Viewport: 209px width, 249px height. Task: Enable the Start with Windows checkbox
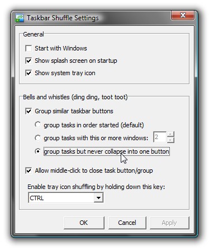click(x=28, y=48)
